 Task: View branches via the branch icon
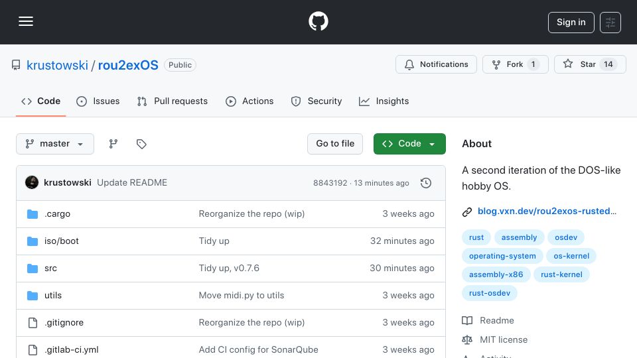click(113, 144)
